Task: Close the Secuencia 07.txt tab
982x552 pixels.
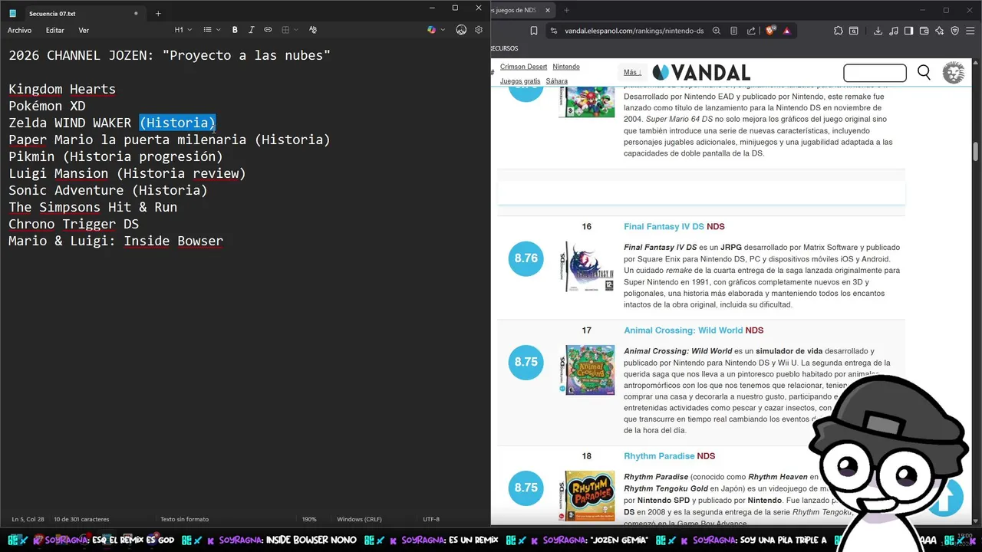Action: tap(136, 13)
